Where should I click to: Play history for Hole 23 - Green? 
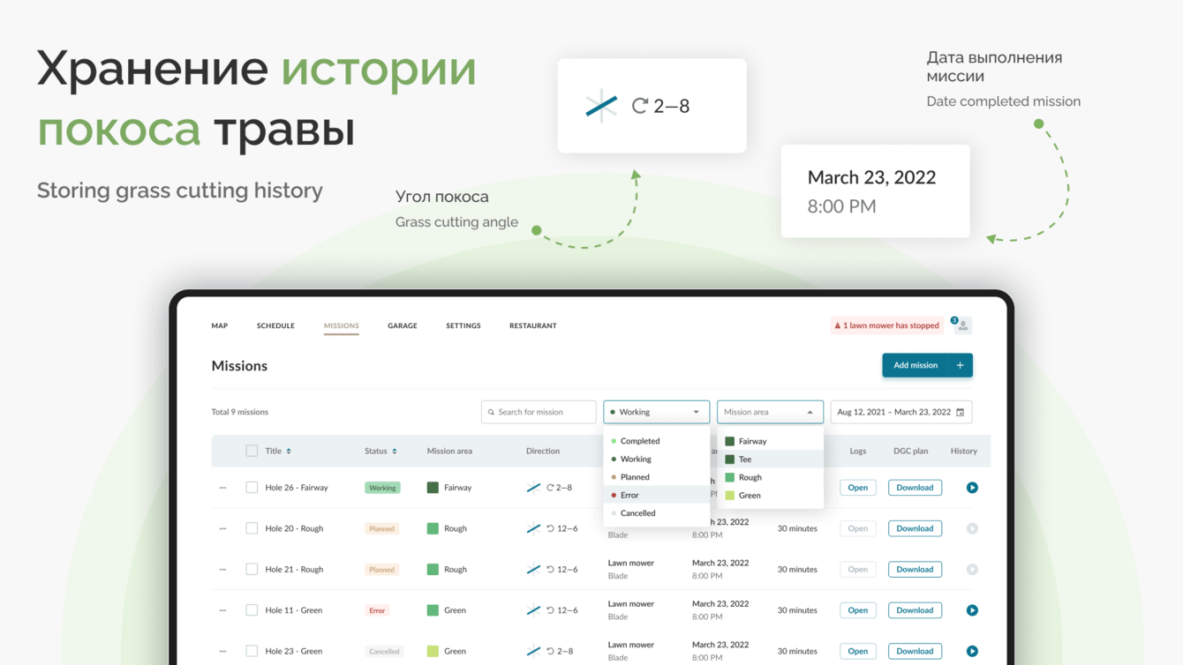pos(972,651)
